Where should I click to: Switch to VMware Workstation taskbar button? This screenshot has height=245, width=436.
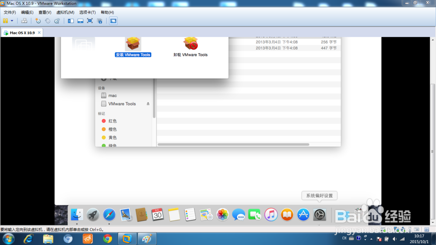click(x=127, y=239)
